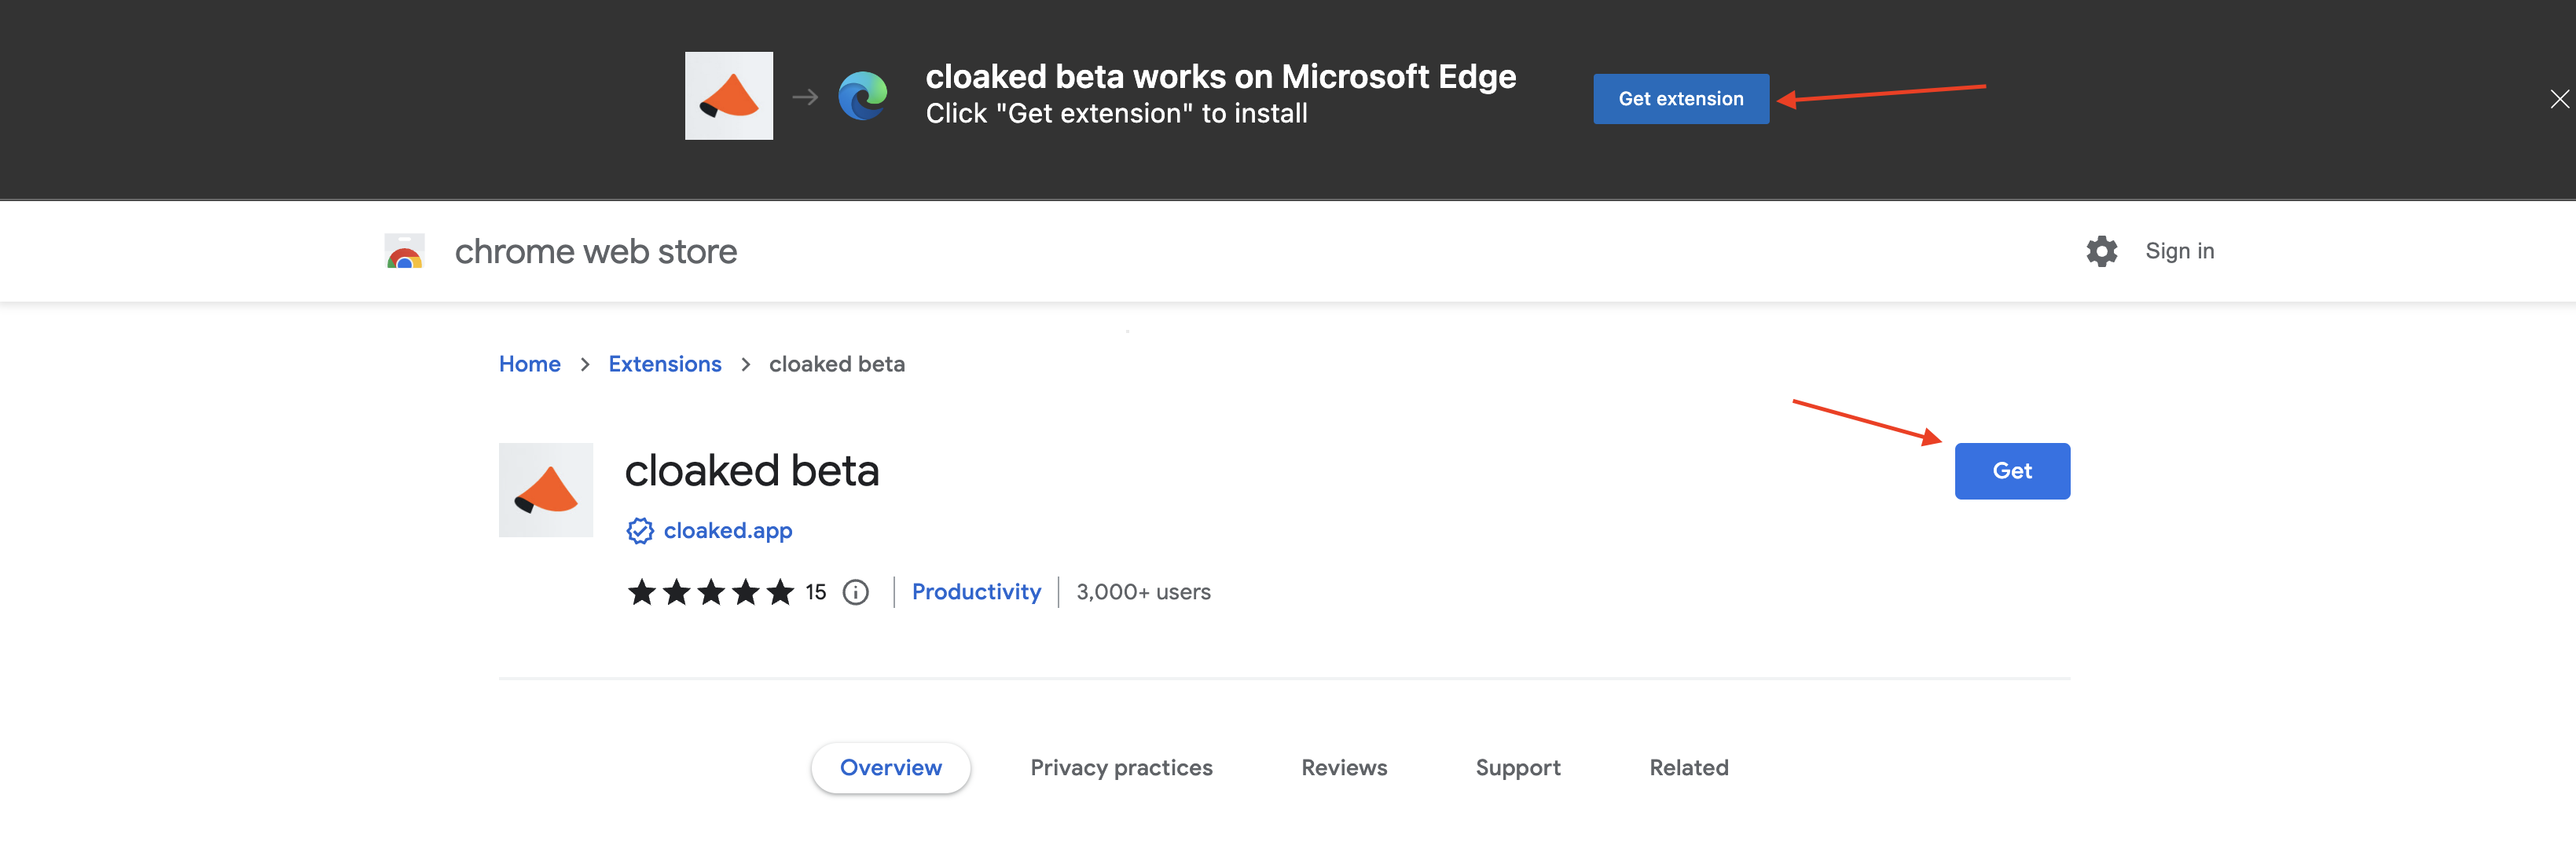Image resolution: width=2576 pixels, height=842 pixels.
Task: Open the Productivity category link
Action: point(976,592)
